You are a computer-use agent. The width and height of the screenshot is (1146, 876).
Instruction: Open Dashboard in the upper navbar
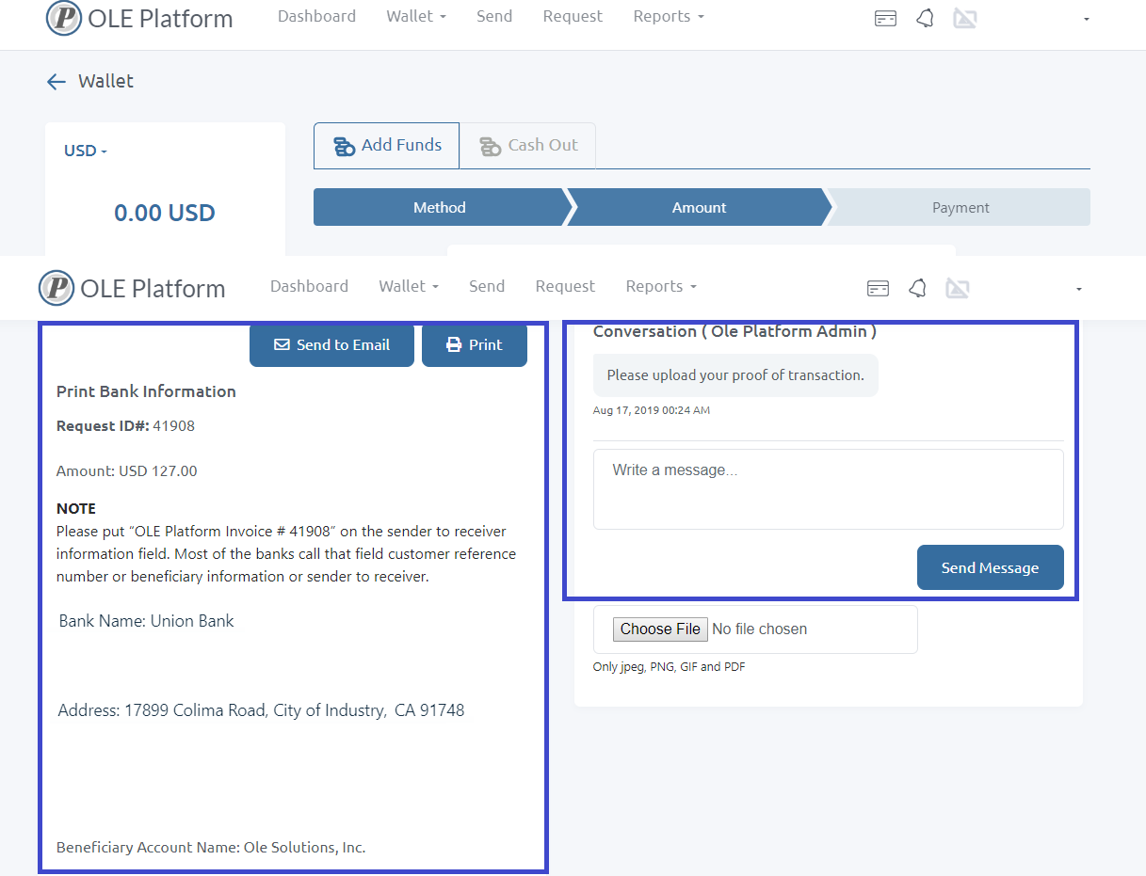tap(316, 16)
